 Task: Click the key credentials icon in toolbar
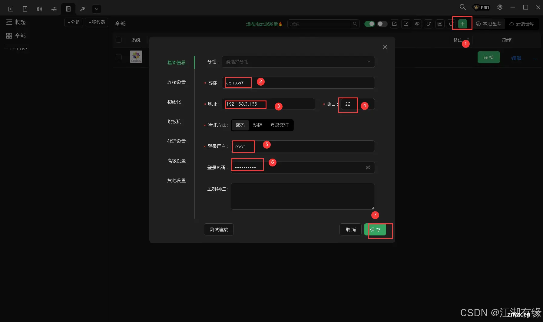(429, 24)
